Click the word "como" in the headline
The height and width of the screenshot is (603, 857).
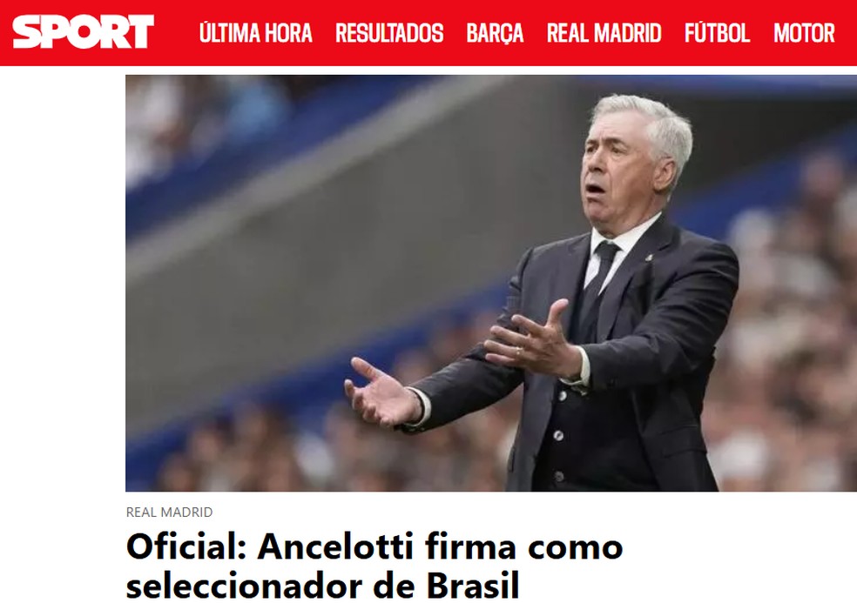click(576, 547)
